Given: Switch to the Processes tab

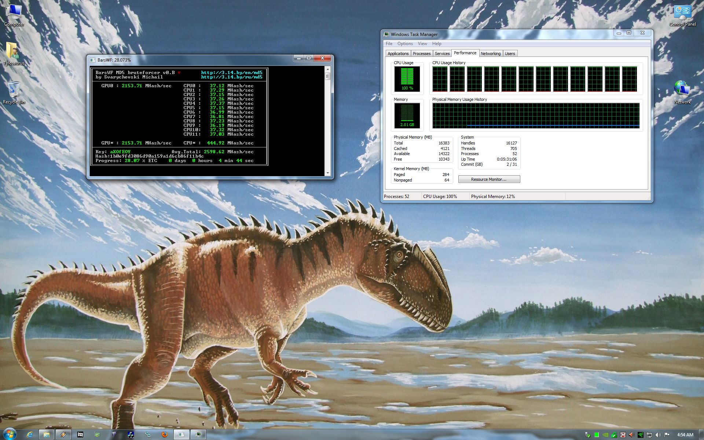Looking at the screenshot, I should pyautogui.click(x=421, y=54).
